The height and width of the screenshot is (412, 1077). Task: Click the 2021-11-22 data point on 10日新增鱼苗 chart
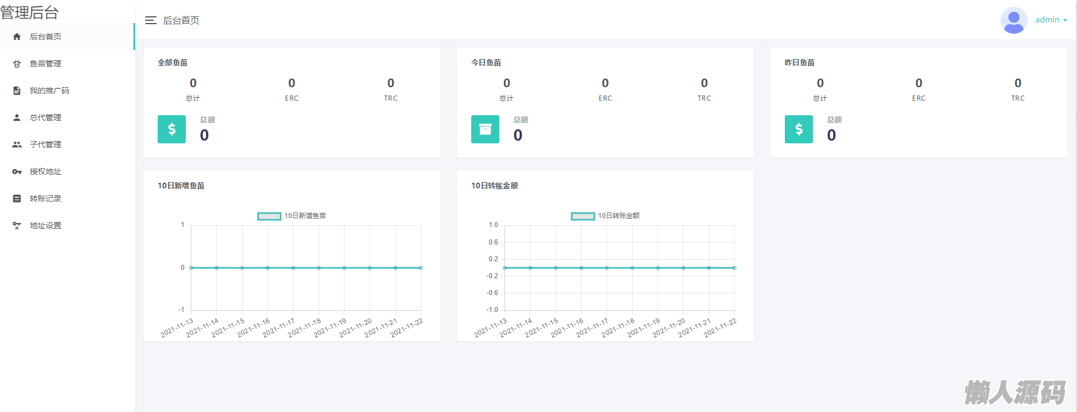(421, 268)
